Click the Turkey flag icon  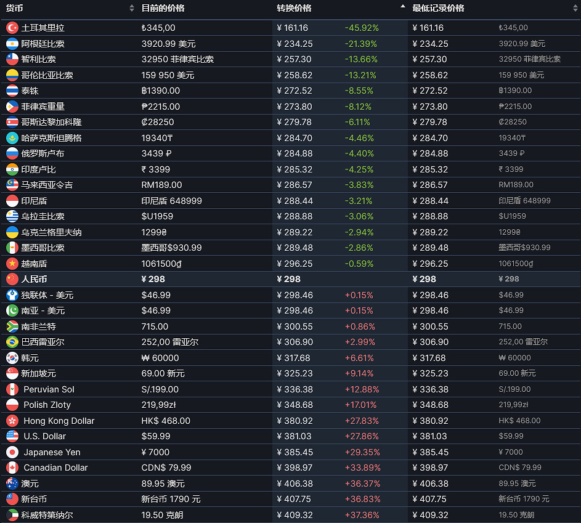(12, 28)
